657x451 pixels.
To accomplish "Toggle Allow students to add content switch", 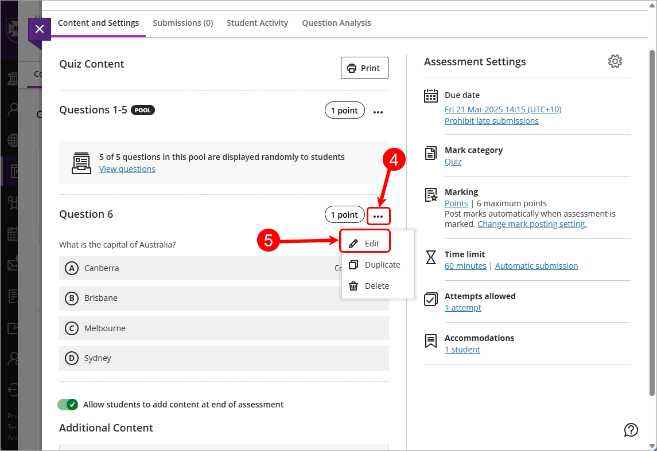I will [x=68, y=405].
